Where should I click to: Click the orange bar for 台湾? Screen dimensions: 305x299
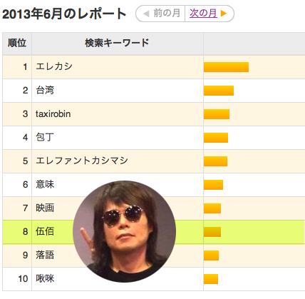click(x=219, y=91)
